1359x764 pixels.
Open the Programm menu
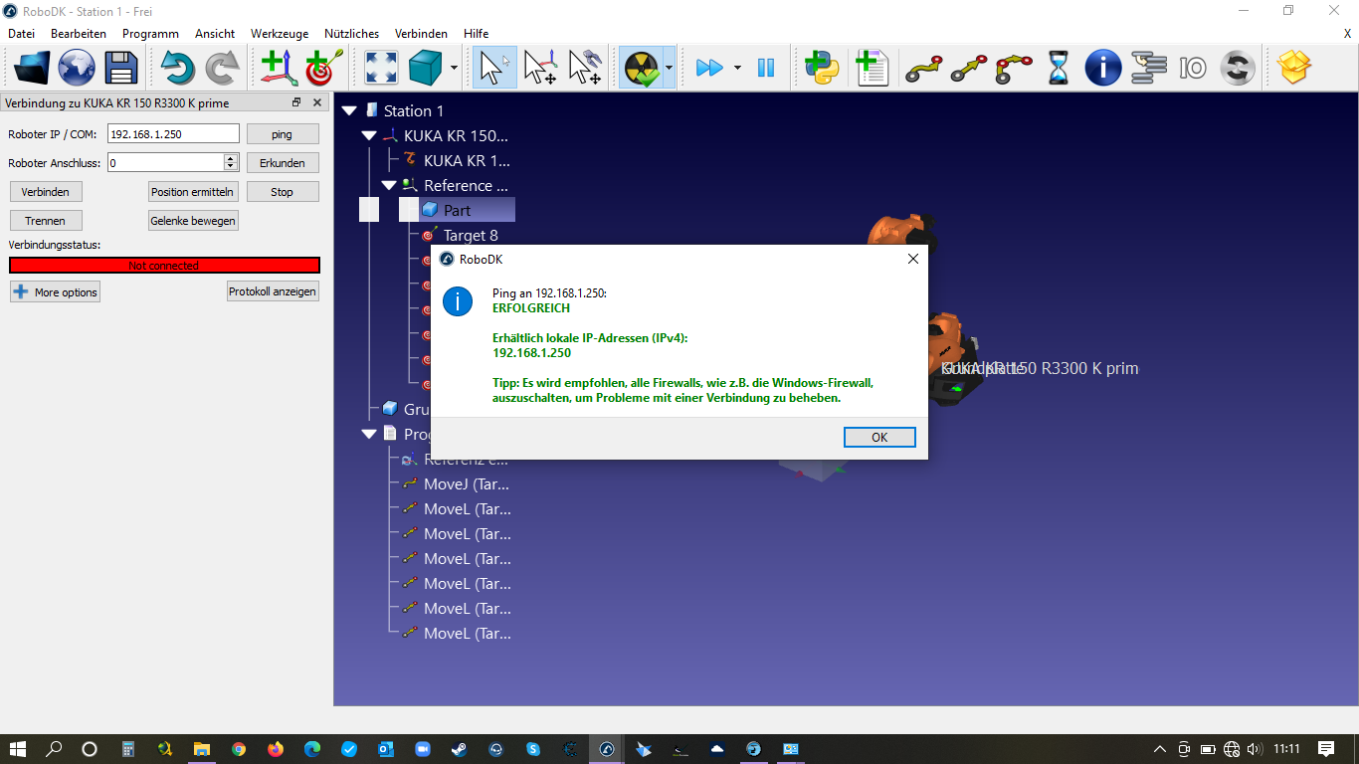(x=150, y=33)
